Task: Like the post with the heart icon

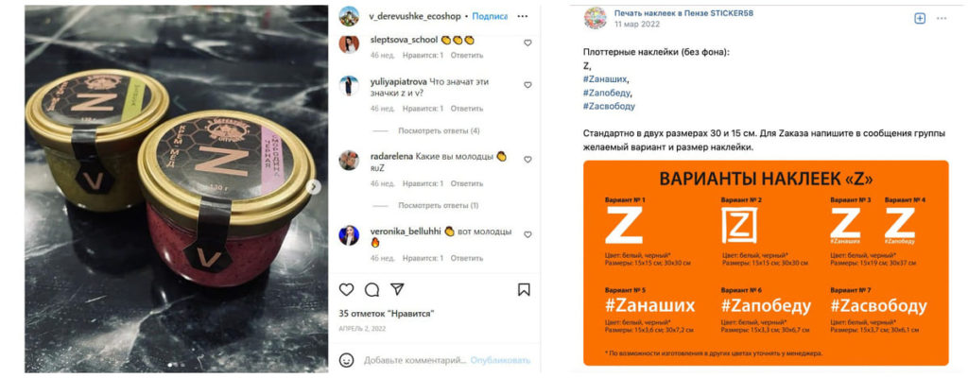Action: [x=347, y=289]
